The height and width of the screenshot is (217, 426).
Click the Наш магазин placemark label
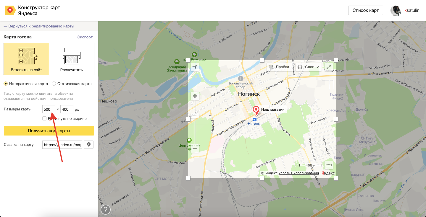273,109
